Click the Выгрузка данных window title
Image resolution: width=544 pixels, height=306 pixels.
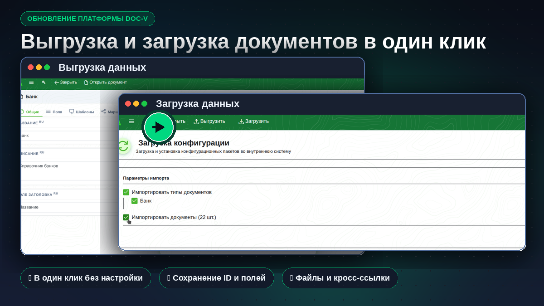tap(102, 68)
